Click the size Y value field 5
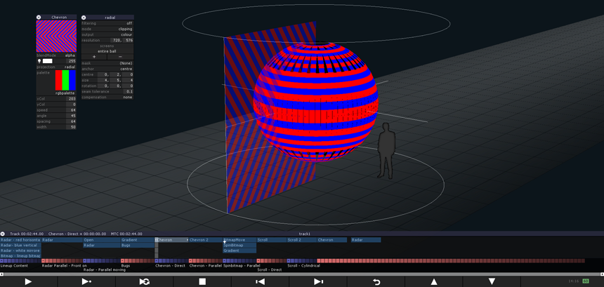The image size is (604, 287). pos(116,80)
